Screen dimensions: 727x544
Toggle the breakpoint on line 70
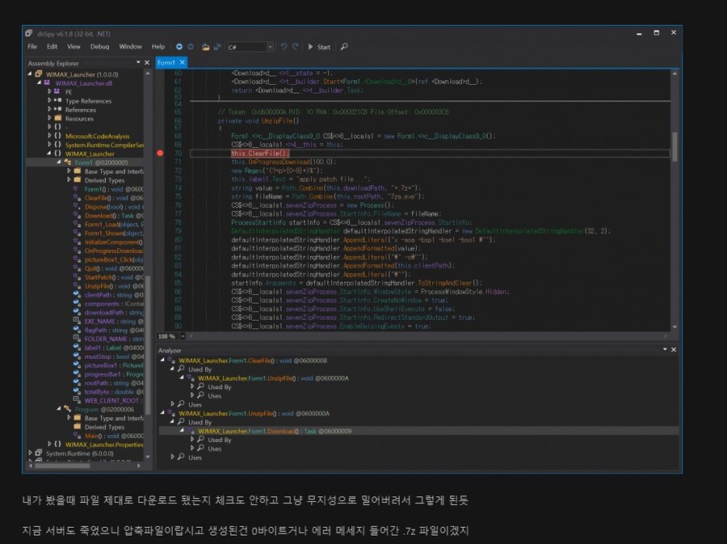(x=160, y=153)
